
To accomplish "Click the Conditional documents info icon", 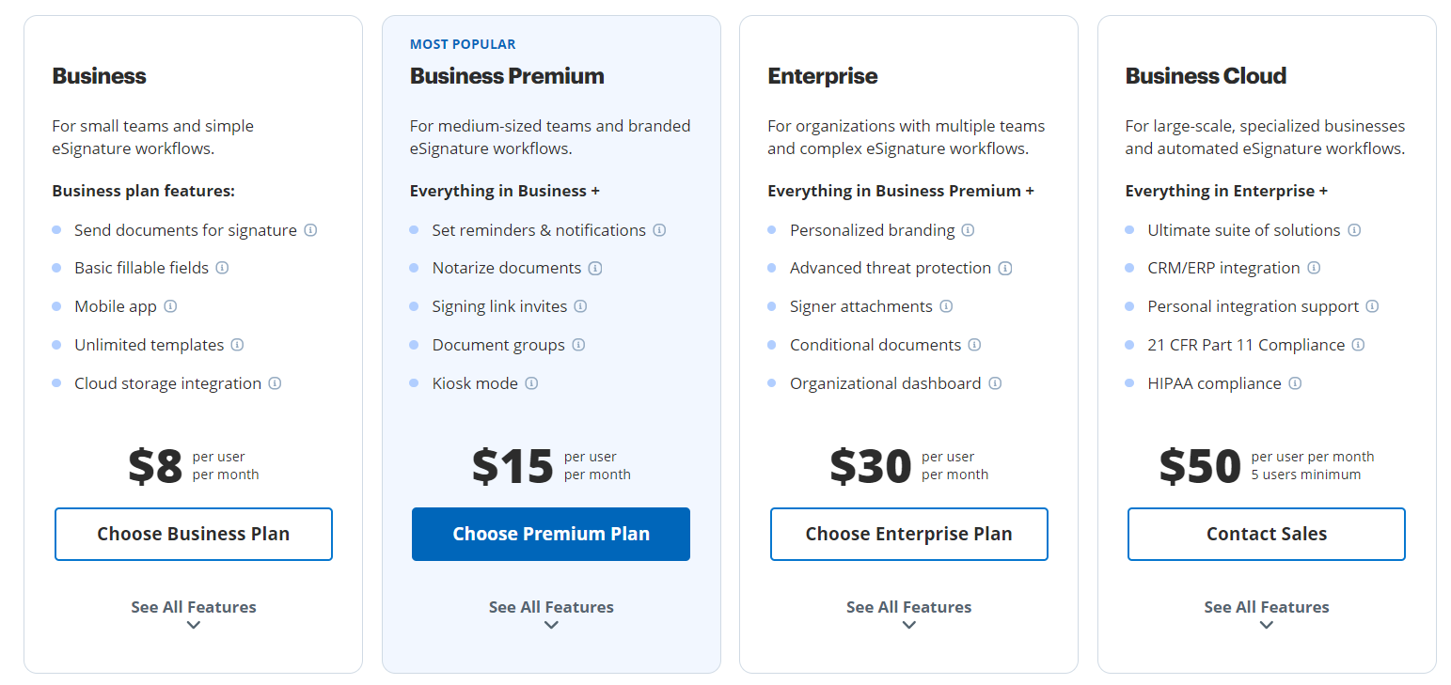I will pos(976,344).
